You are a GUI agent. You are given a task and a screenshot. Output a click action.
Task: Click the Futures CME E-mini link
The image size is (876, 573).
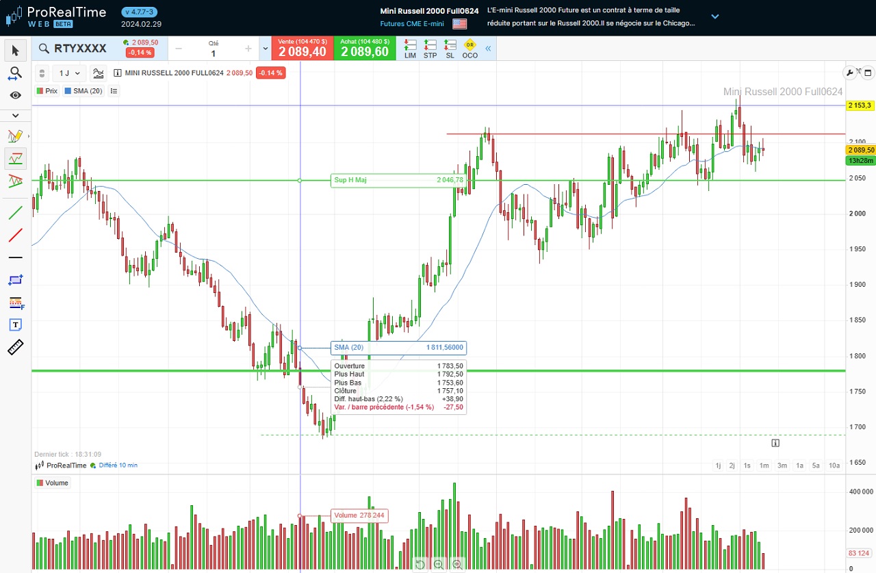[412, 23]
